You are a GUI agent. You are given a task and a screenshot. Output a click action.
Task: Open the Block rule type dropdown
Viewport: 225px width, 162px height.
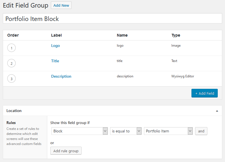click(79, 131)
